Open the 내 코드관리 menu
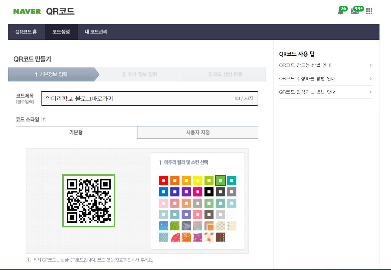The height and width of the screenshot is (270, 391). (96, 32)
